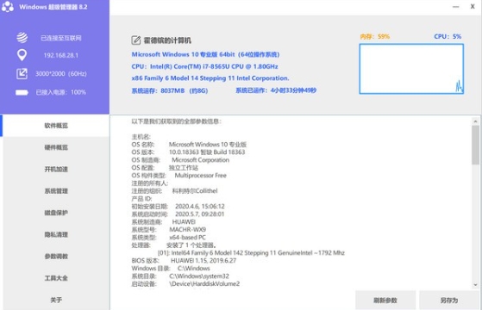Click the 另存为 button
This screenshot has height=310, width=482.
(449, 301)
